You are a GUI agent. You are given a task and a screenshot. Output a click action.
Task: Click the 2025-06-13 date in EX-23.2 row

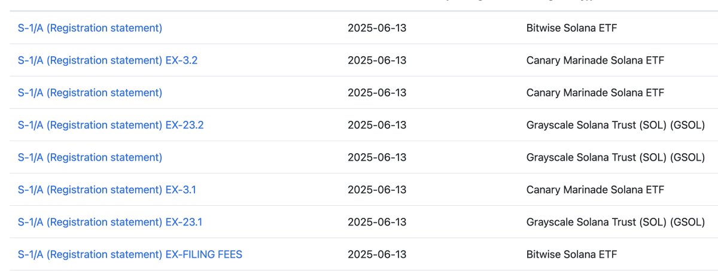point(377,125)
